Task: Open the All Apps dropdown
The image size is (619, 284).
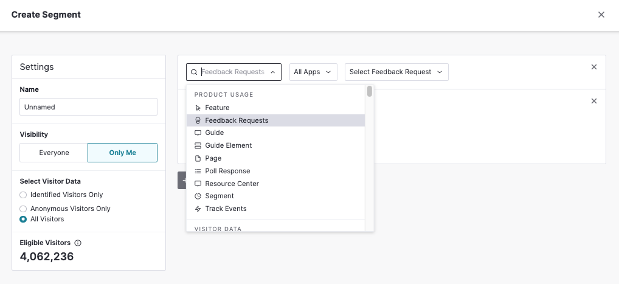Action: (x=313, y=72)
